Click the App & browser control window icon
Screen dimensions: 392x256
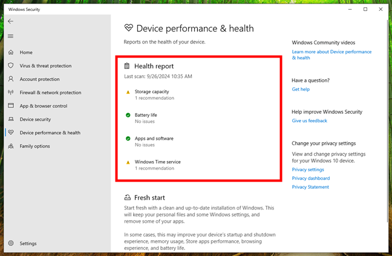11,105
